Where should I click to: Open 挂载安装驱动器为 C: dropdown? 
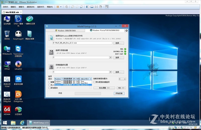point(122,79)
